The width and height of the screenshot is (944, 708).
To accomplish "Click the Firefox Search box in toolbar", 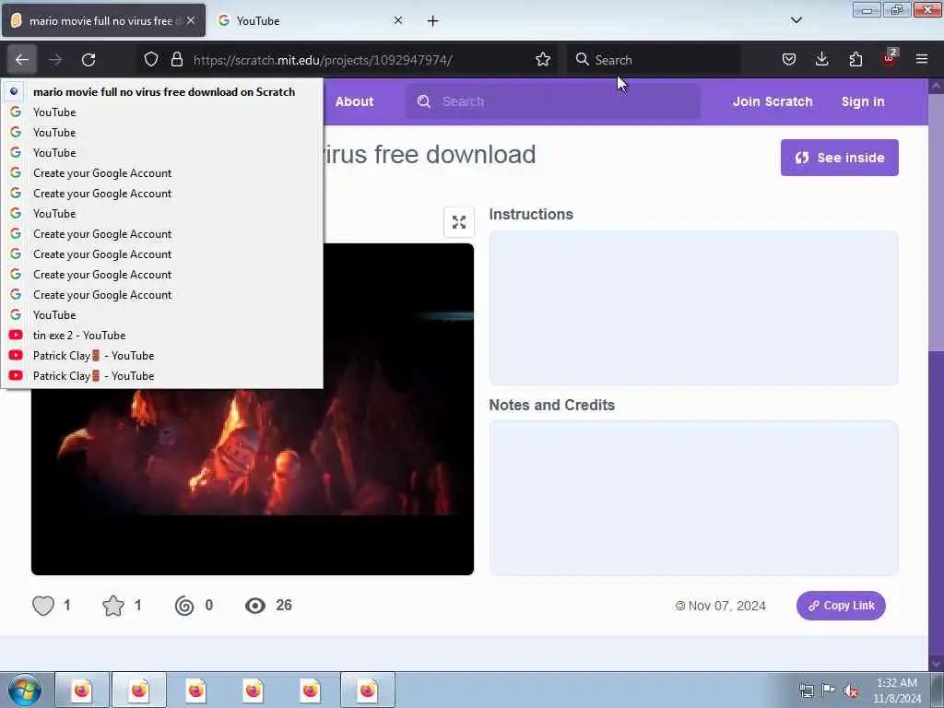I will point(654,60).
